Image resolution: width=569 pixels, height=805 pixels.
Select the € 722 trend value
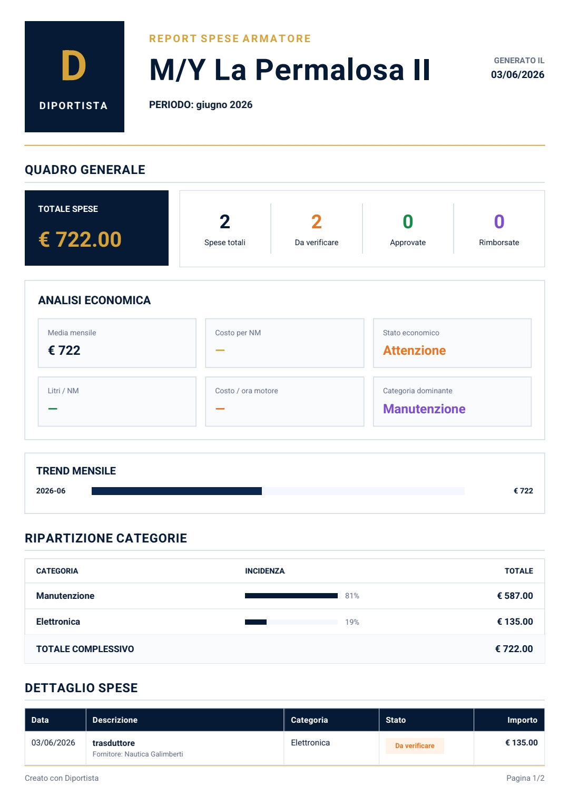(523, 491)
